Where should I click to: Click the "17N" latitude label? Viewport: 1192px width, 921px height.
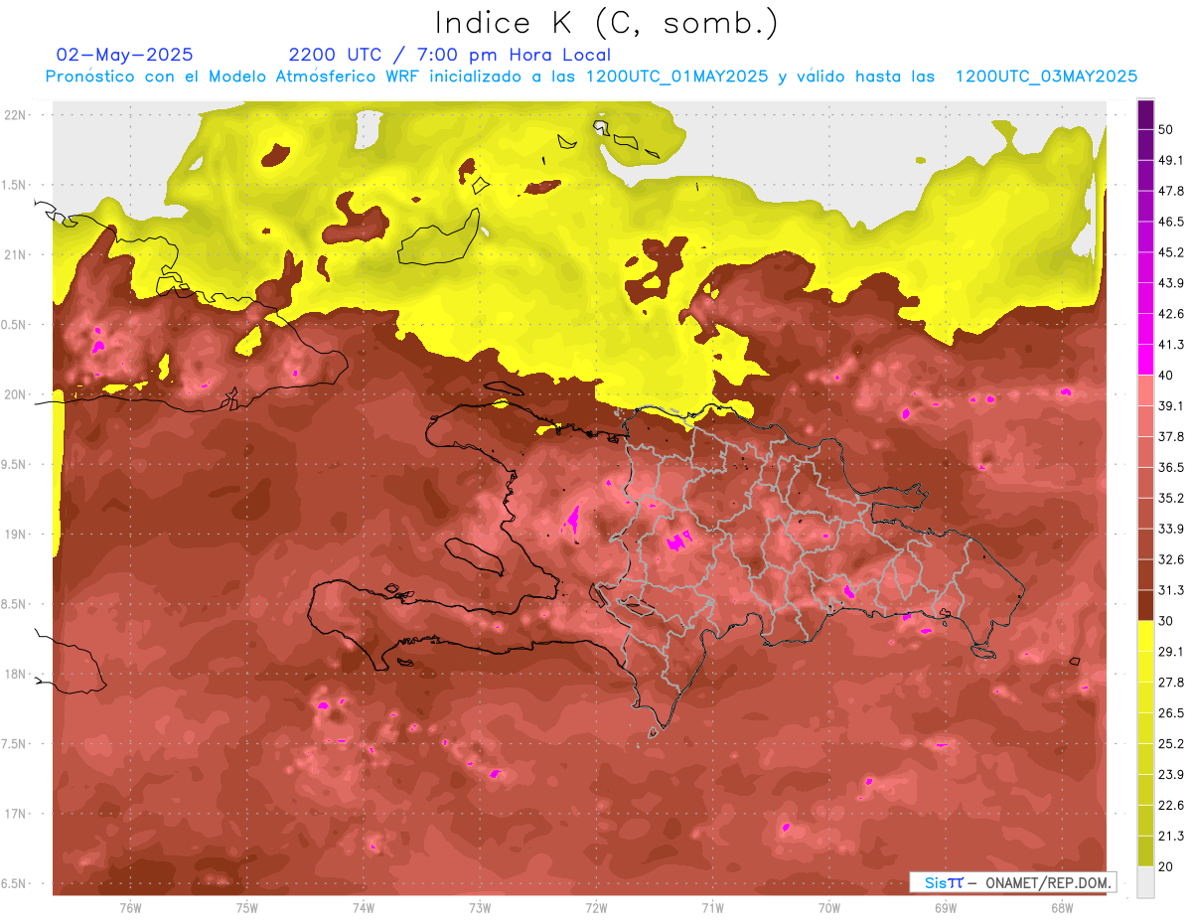click(x=17, y=815)
